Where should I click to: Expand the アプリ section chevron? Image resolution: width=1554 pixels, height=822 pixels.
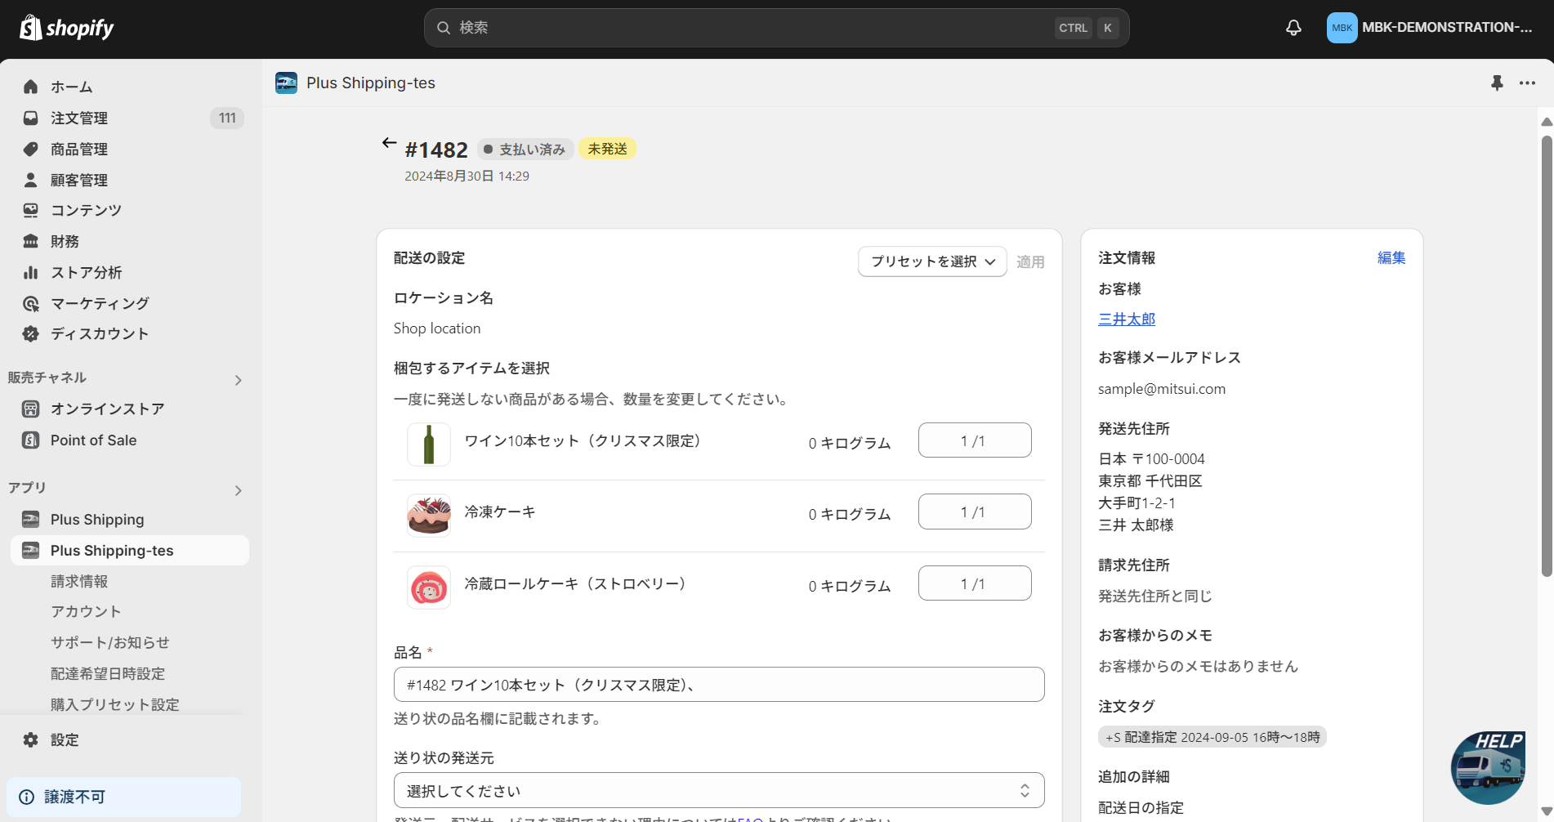(x=238, y=490)
